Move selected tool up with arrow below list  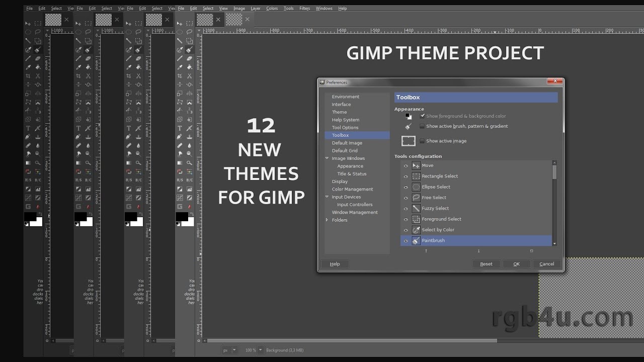point(426,251)
